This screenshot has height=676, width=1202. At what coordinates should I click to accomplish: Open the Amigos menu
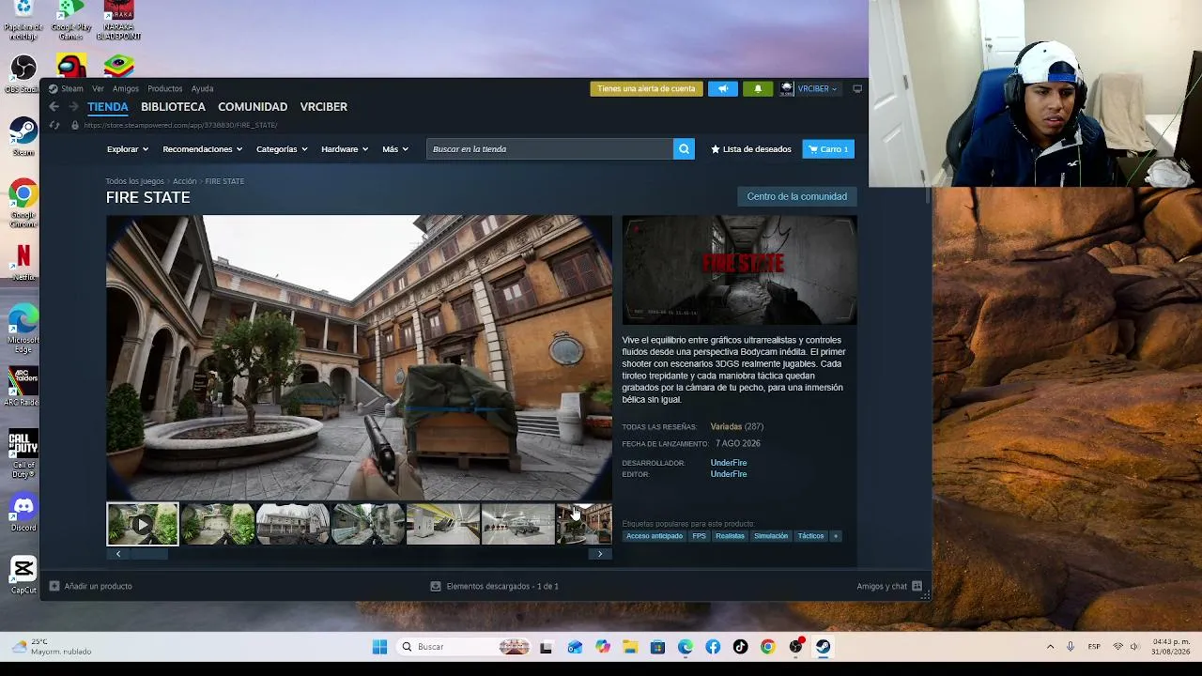pyautogui.click(x=126, y=89)
